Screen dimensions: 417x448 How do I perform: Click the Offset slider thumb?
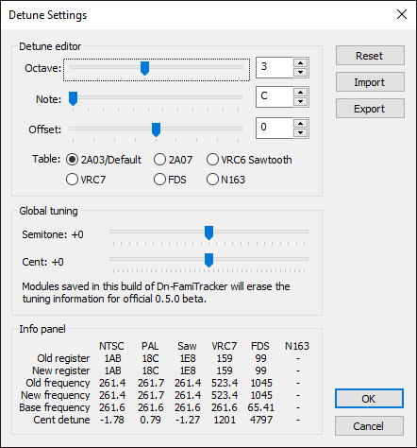pyautogui.click(x=156, y=129)
